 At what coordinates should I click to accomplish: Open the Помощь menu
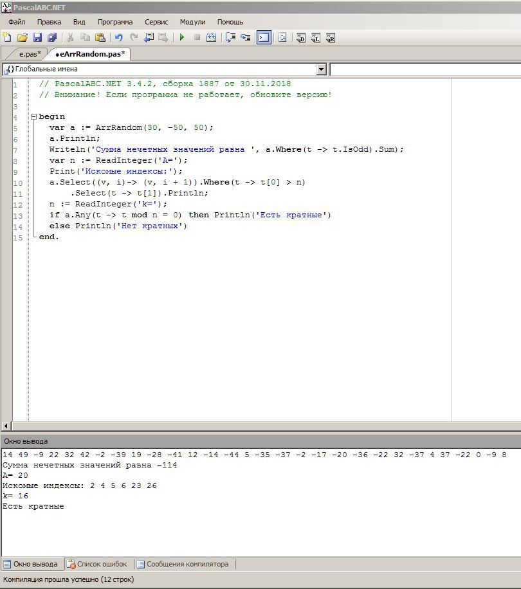[x=230, y=22]
